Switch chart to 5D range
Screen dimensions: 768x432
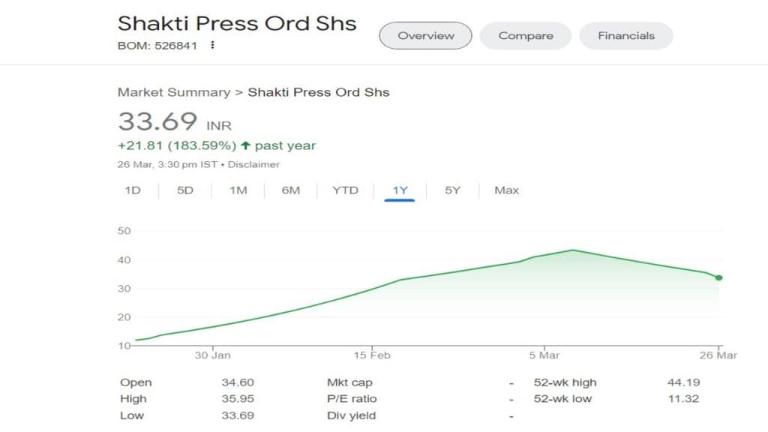tap(185, 190)
